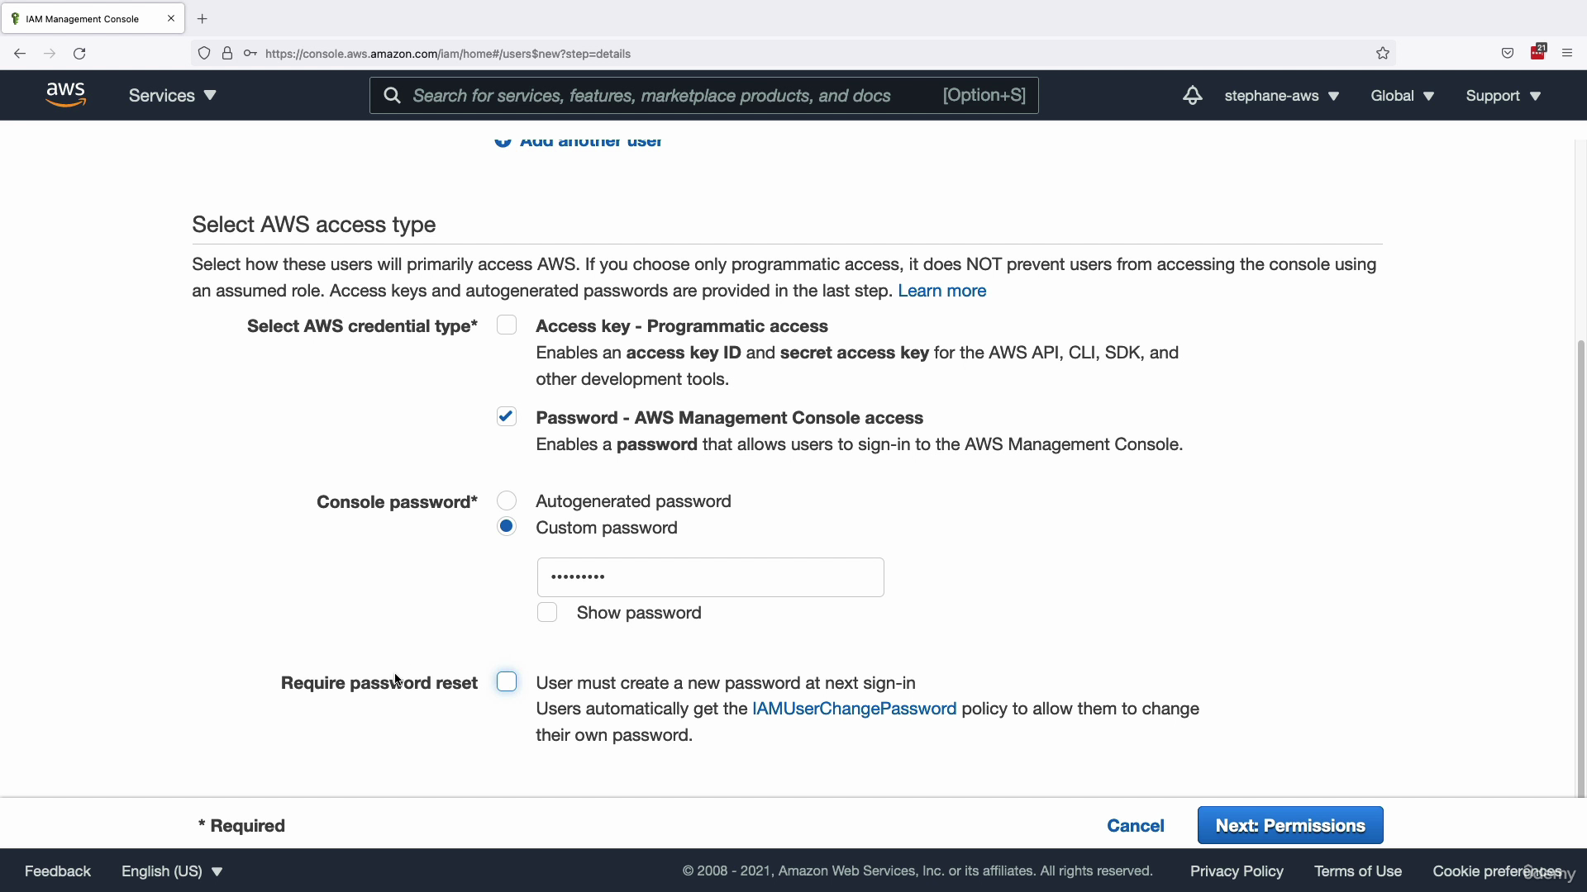
Task: Open the notifications bell icon
Action: [1192, 95]
